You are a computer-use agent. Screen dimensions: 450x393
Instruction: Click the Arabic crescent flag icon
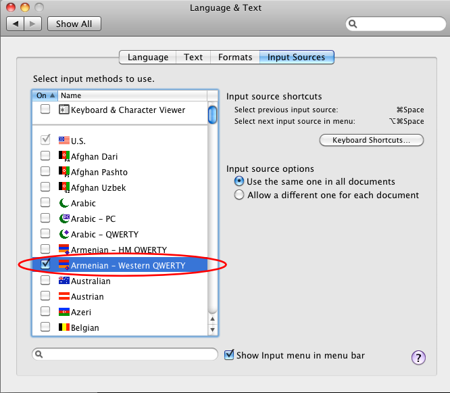(x=64, y=203)
